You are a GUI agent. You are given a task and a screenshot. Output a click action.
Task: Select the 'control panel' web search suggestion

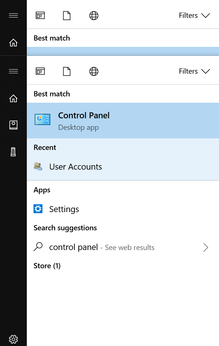[123, 247]
